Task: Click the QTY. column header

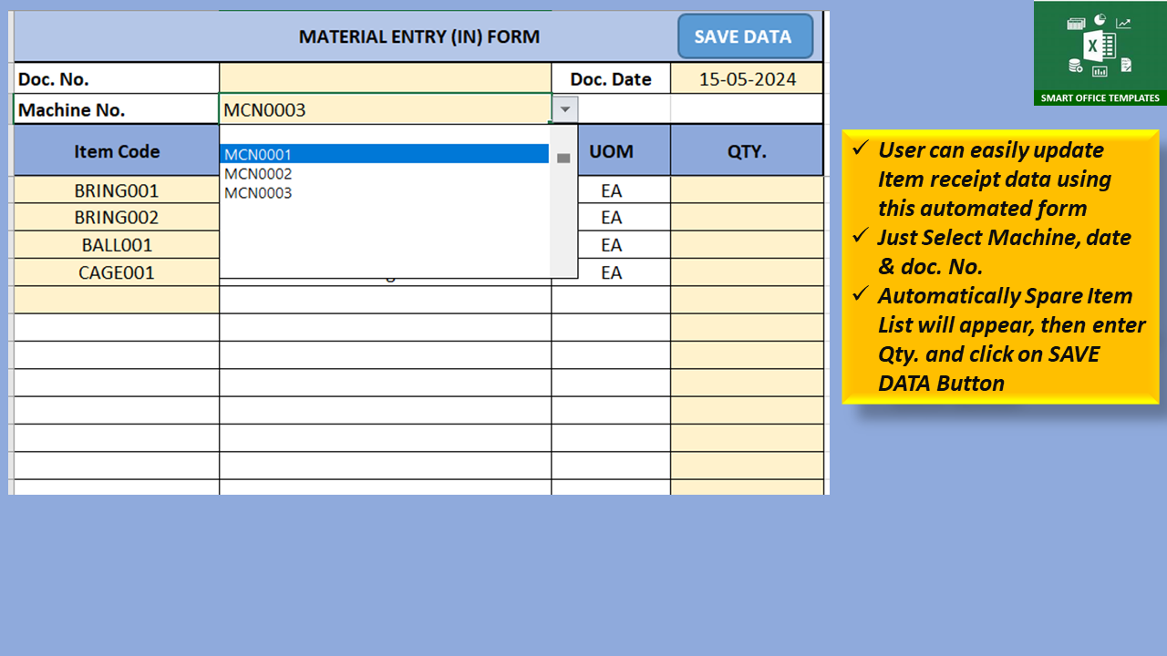Action: tap(747, 151)
